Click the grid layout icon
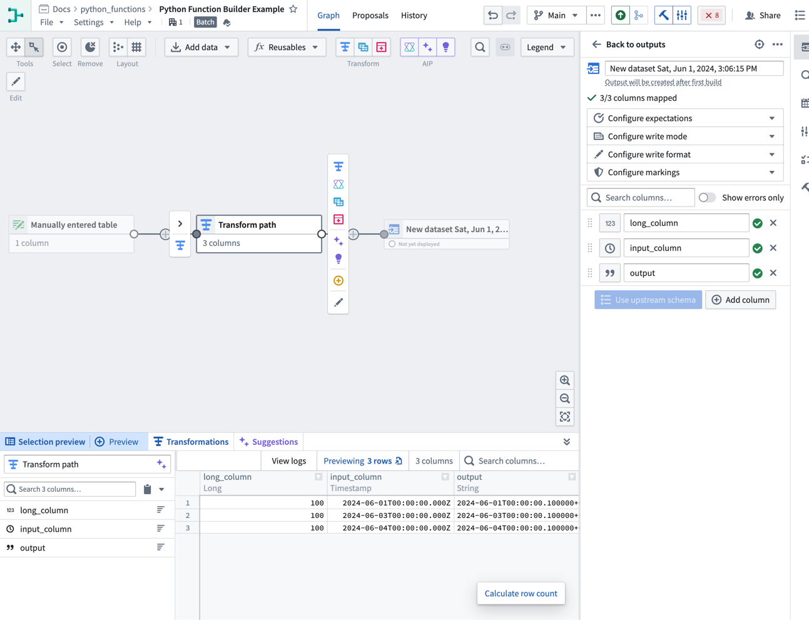Viewport: 809px width, 620px height. pyautogui.click(x=136, y=47)
